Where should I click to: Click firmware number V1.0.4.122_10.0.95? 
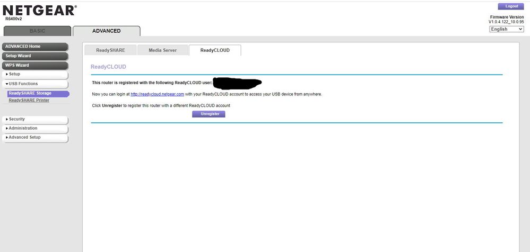pos(506,22)
